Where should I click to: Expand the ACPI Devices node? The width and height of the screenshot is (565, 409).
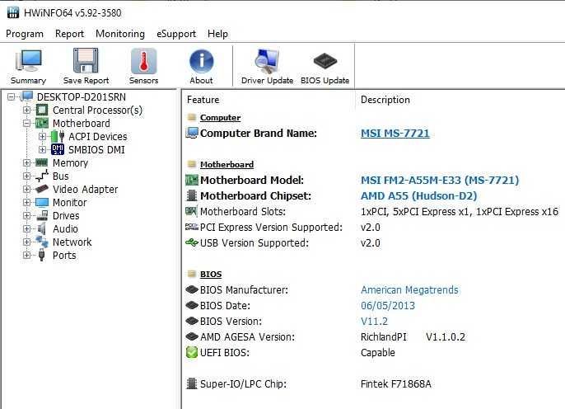43,136
